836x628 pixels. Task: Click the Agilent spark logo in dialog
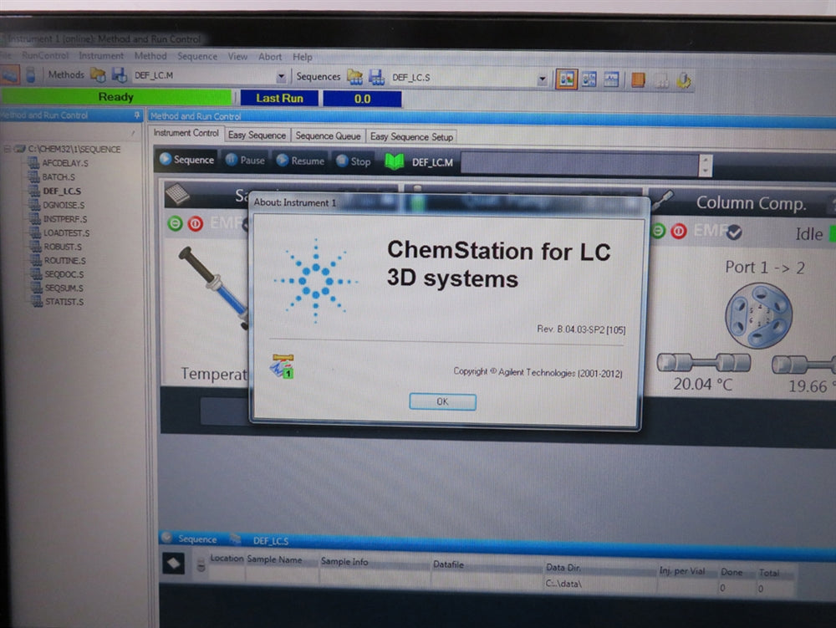pos(316,280)
